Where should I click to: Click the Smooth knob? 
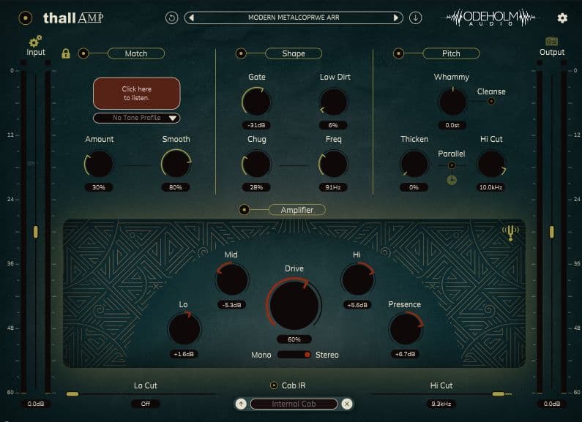[x=176, y=164]
